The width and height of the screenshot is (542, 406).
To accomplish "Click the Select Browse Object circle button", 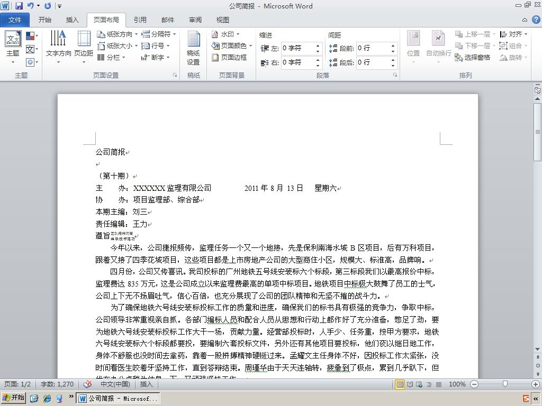I will 538,365.
